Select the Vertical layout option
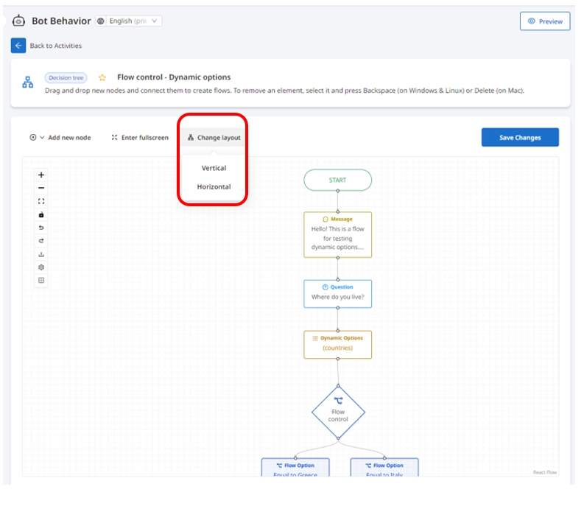Screen dimensions: 584x509 click(x=214, y=168)
